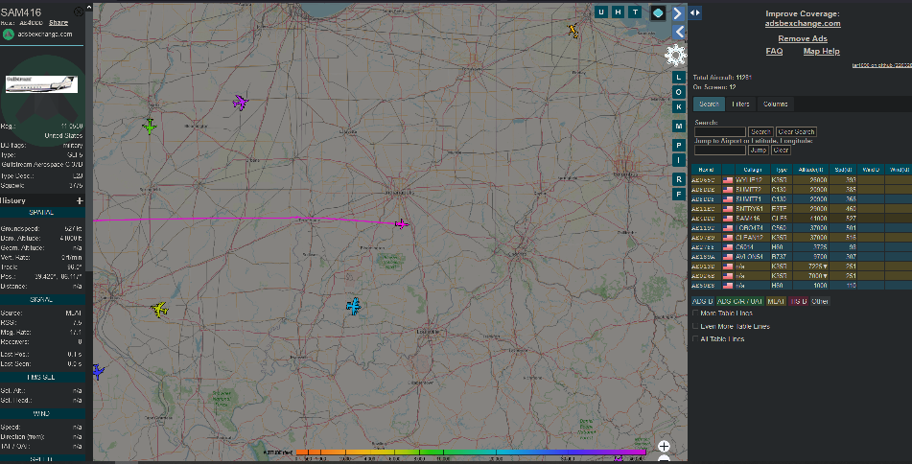Click Clear next to the Jump button
912x464 pixels.
tap(781, 150)
